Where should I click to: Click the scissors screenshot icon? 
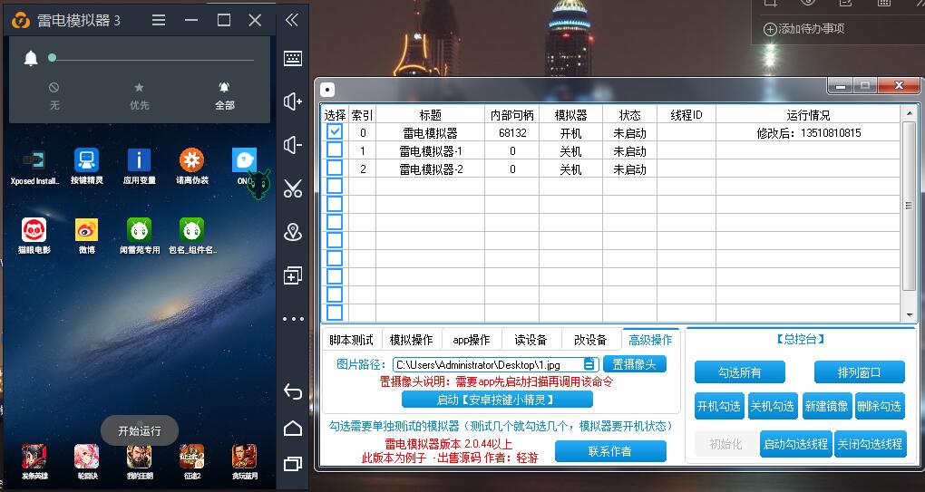tap(293, 188)
